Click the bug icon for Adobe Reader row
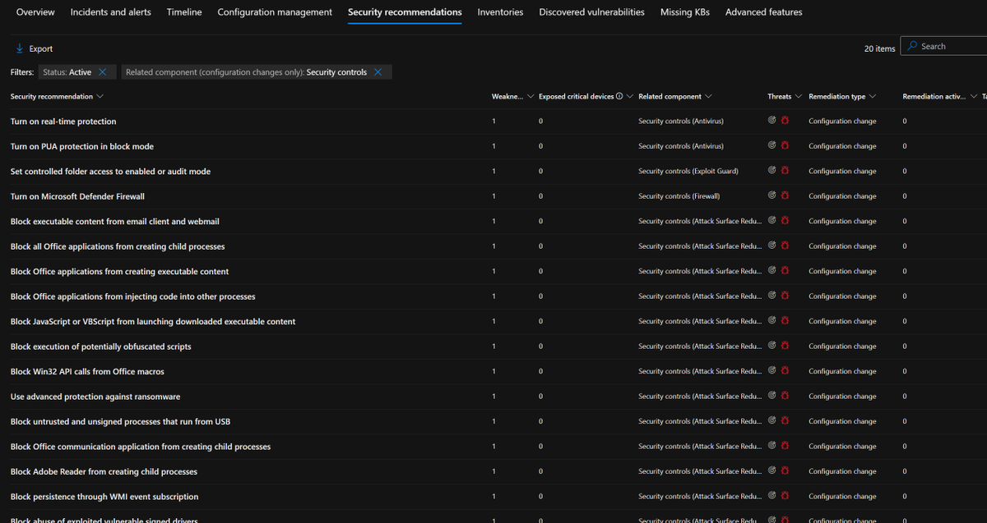This screenshot has height=523, width=987. [785, 471]
